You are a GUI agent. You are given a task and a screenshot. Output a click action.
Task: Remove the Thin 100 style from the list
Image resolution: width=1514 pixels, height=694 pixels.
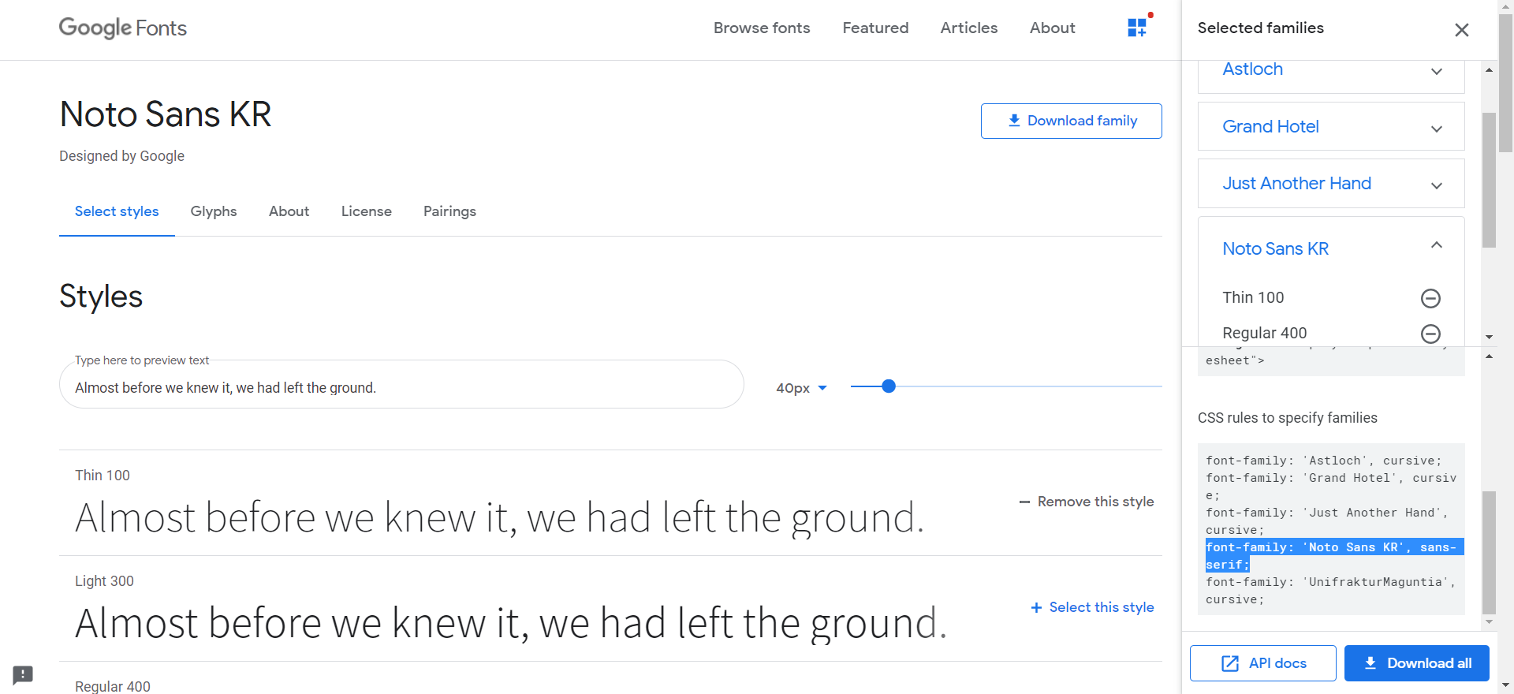point(1086,502)
